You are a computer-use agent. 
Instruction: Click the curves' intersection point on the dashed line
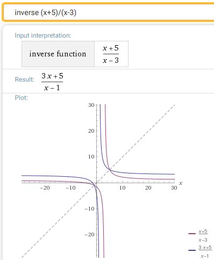pos(110,169)
